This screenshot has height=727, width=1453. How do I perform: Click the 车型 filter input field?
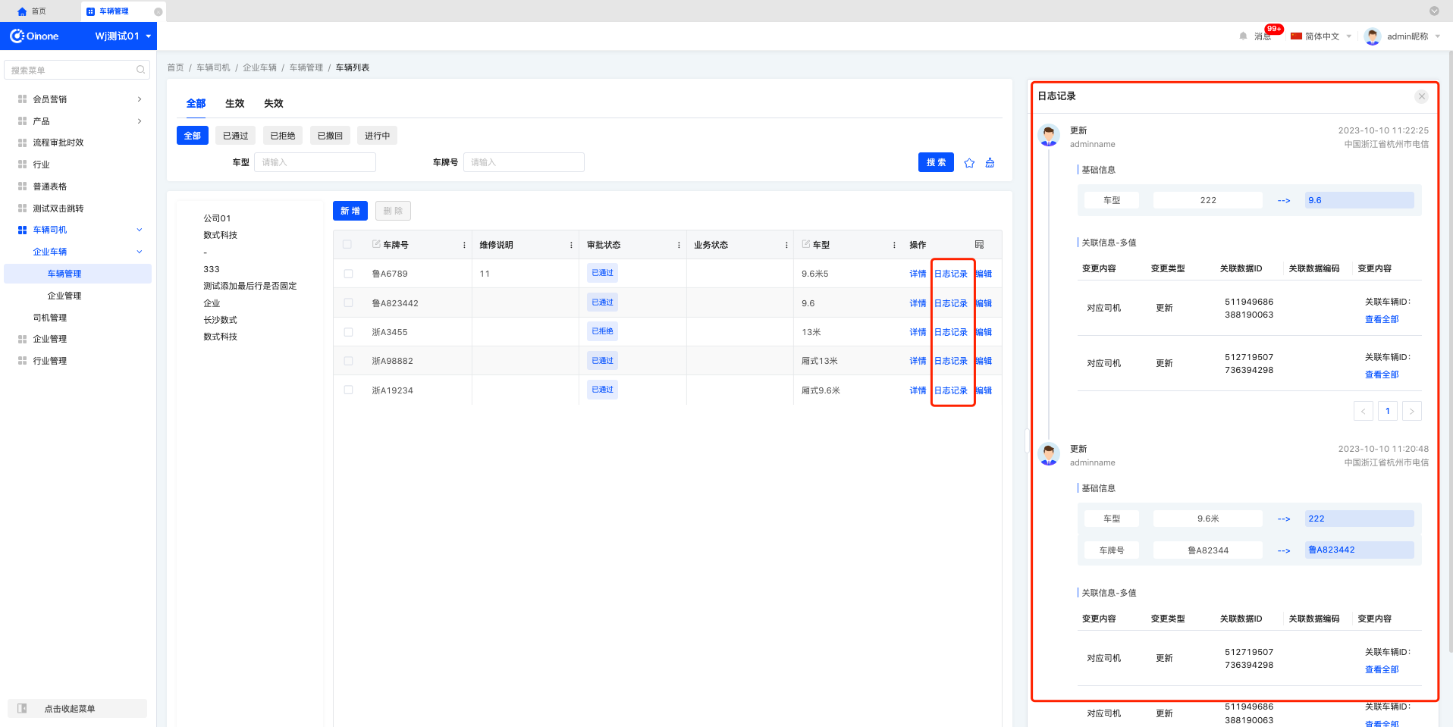pos(315,162)
